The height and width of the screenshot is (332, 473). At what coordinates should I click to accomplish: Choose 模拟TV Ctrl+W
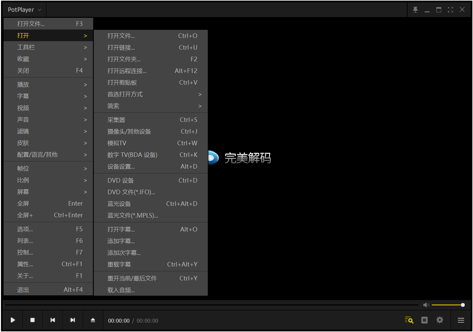pyautogui.click(x=151, y=143)
